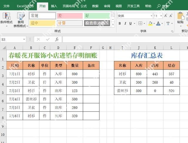This screenshot has width=188, height=143.
Task: Open the Conditional Formatting (条件格式) menu
Action: [x=6, y=20]
